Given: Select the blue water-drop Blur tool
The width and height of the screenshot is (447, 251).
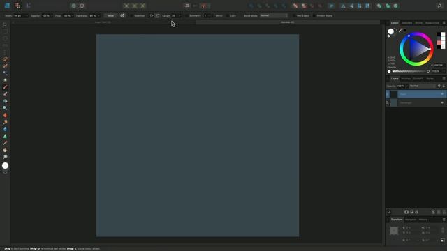Looking at the screenshot, I should [5, 129].
